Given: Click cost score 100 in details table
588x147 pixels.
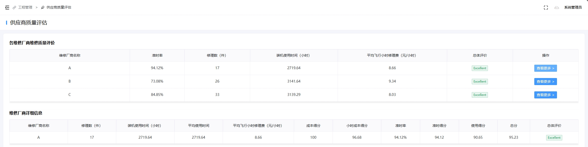Looking at the screenshot, I should pyautogui.click(x=313, y=137).
